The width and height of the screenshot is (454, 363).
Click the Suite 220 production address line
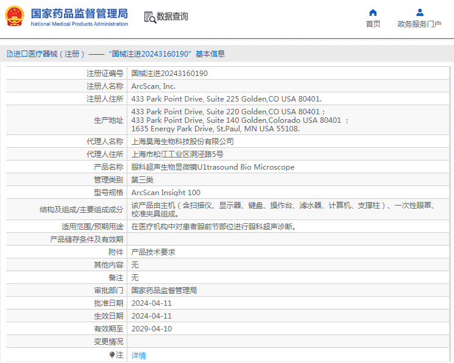tap(228, 111)
